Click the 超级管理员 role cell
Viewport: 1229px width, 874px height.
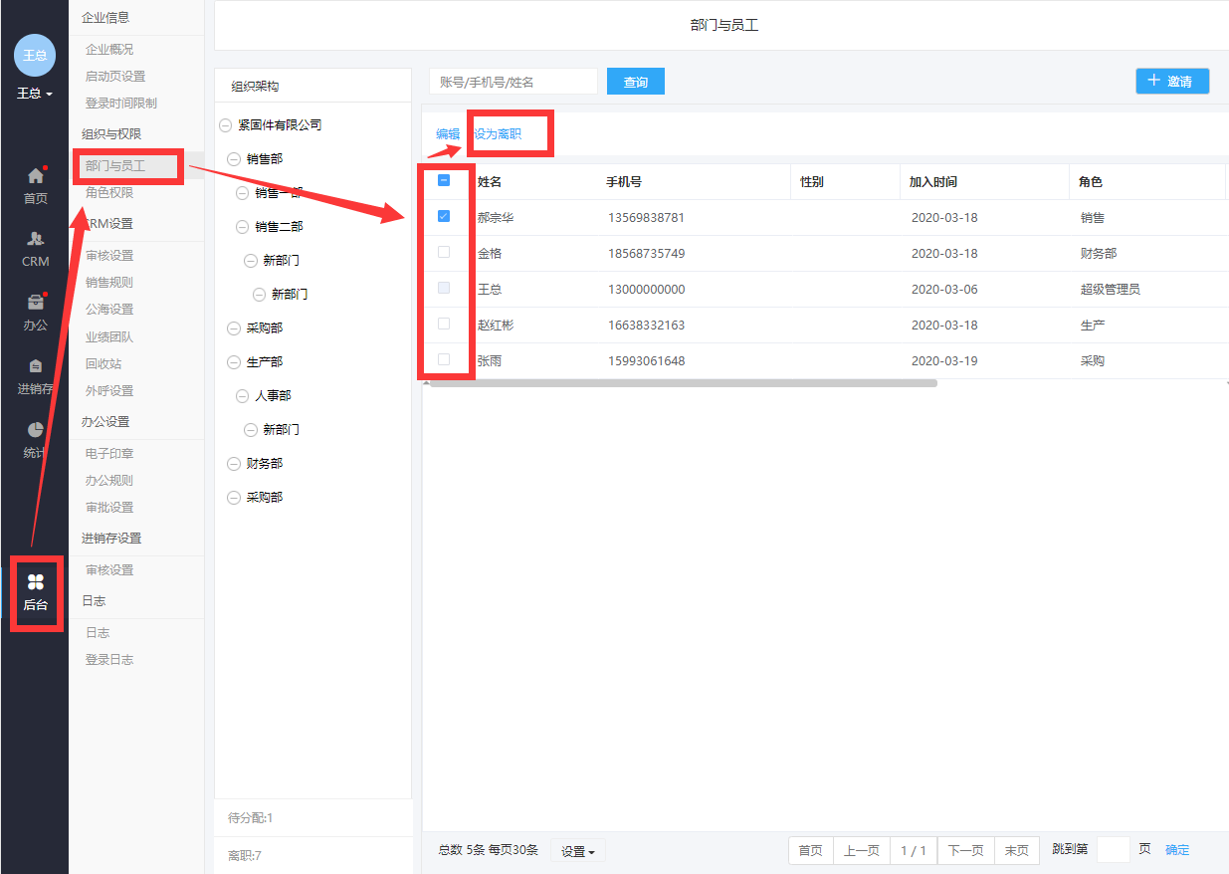point(1111,290)
